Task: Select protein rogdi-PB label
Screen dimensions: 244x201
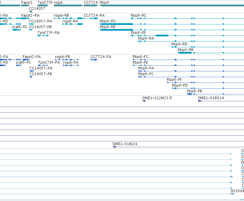Action: coord(62,57)
